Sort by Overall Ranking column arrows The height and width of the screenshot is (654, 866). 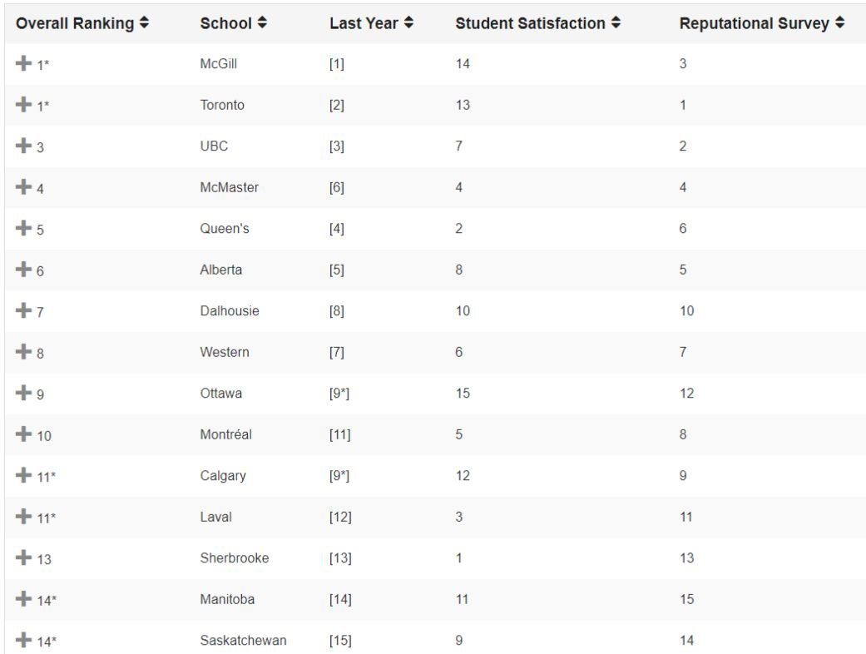[144, 22]
